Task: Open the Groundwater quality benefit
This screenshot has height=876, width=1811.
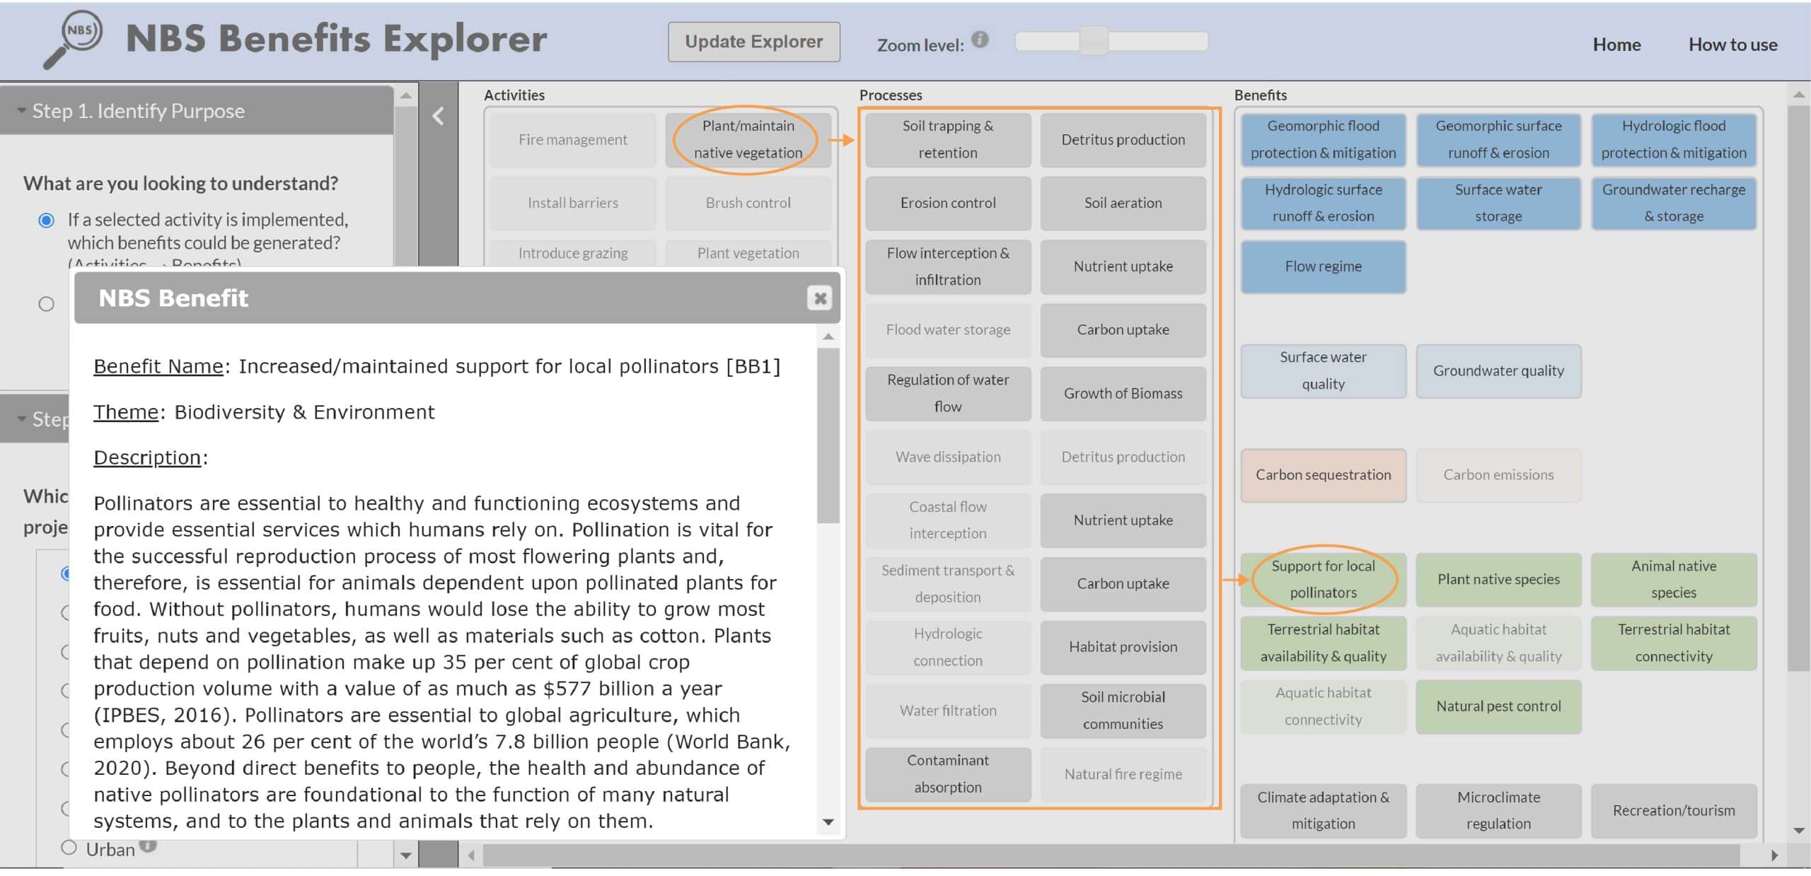Action: tap(1498, 371)
